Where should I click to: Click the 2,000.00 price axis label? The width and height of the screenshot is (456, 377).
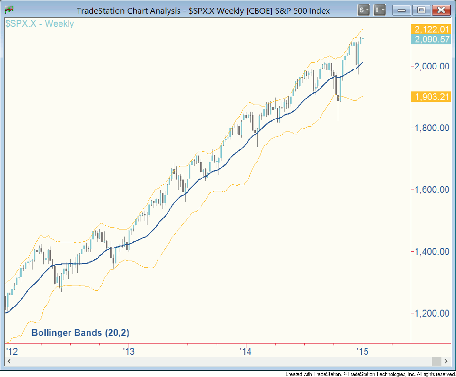coord(432,66)
